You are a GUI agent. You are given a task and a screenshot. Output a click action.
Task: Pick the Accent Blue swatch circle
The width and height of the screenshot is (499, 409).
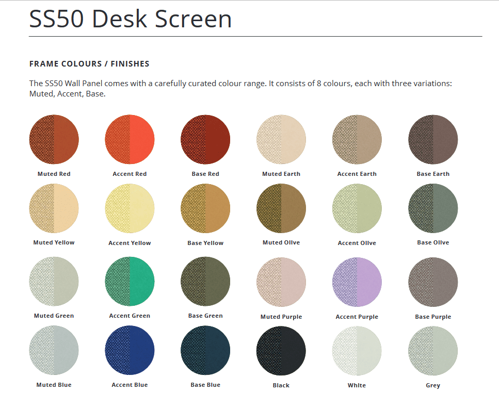coord(130,351)
